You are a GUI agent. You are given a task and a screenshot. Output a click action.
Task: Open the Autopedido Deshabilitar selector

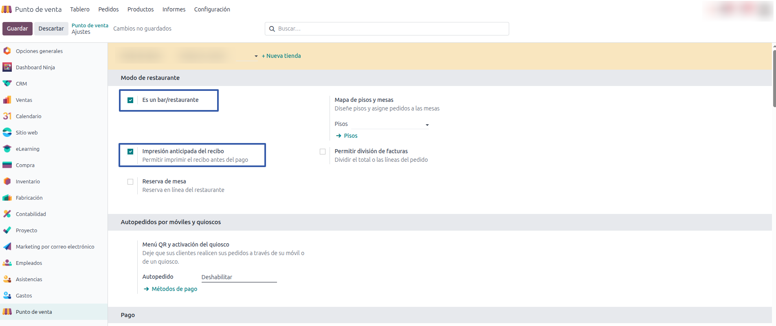coord(239,277)
